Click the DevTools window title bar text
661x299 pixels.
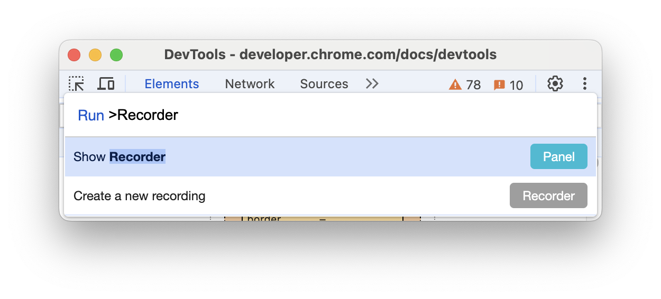[330, 54]
